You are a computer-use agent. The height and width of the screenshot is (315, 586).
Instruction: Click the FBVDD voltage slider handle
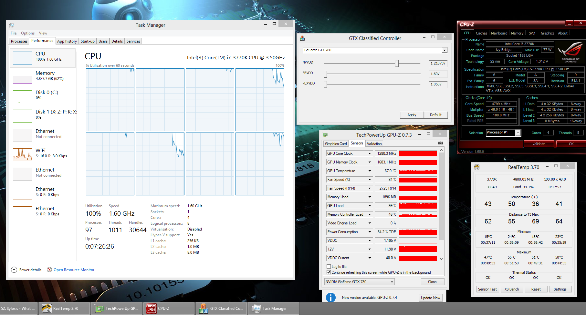click(326, 74)
